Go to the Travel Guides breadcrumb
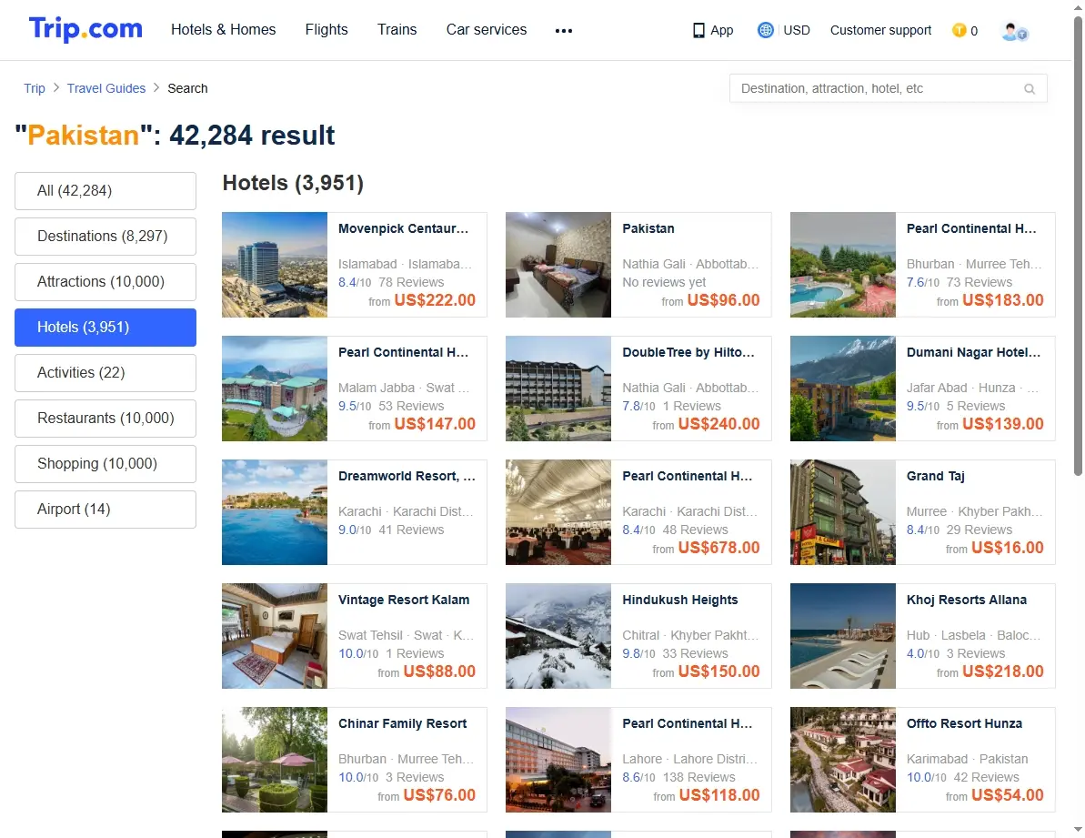Image resolution: width=1085 pixels, height=838 pixels. coord(106,88)
